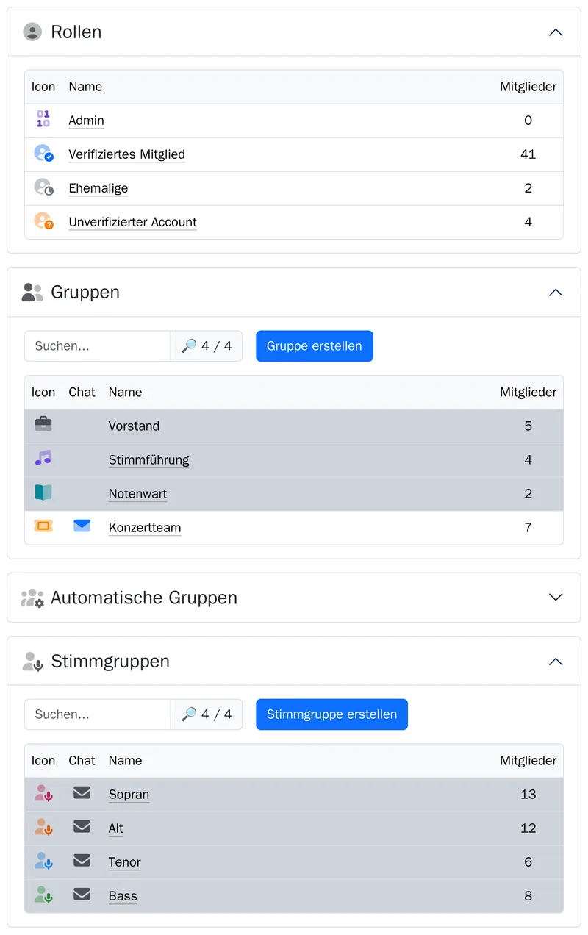The width and height of the screenshot is (588, 935).
Task: Click the Gruppen section title
Action: tap(85, 293)
